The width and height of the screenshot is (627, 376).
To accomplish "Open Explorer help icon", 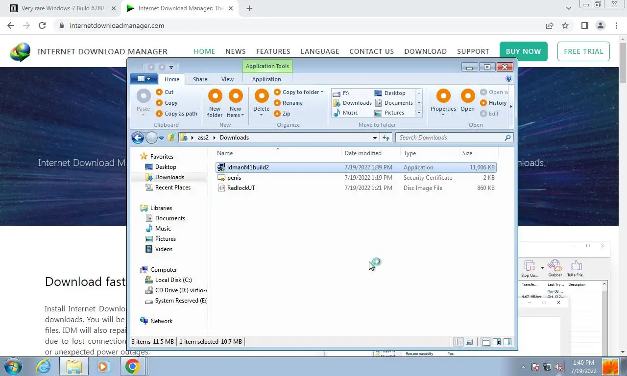I will pos(508,78).
